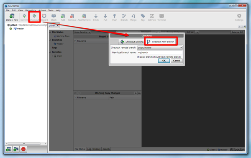Open the File menu

[8, 10]
